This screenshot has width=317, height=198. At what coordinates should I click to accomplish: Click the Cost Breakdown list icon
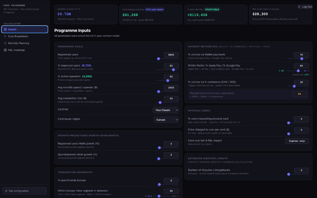(x=5, y=36)
